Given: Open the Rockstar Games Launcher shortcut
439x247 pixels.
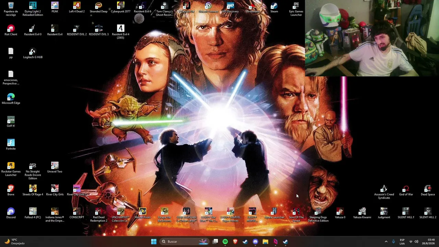Looking at the screenshot, I should point(11,169).
